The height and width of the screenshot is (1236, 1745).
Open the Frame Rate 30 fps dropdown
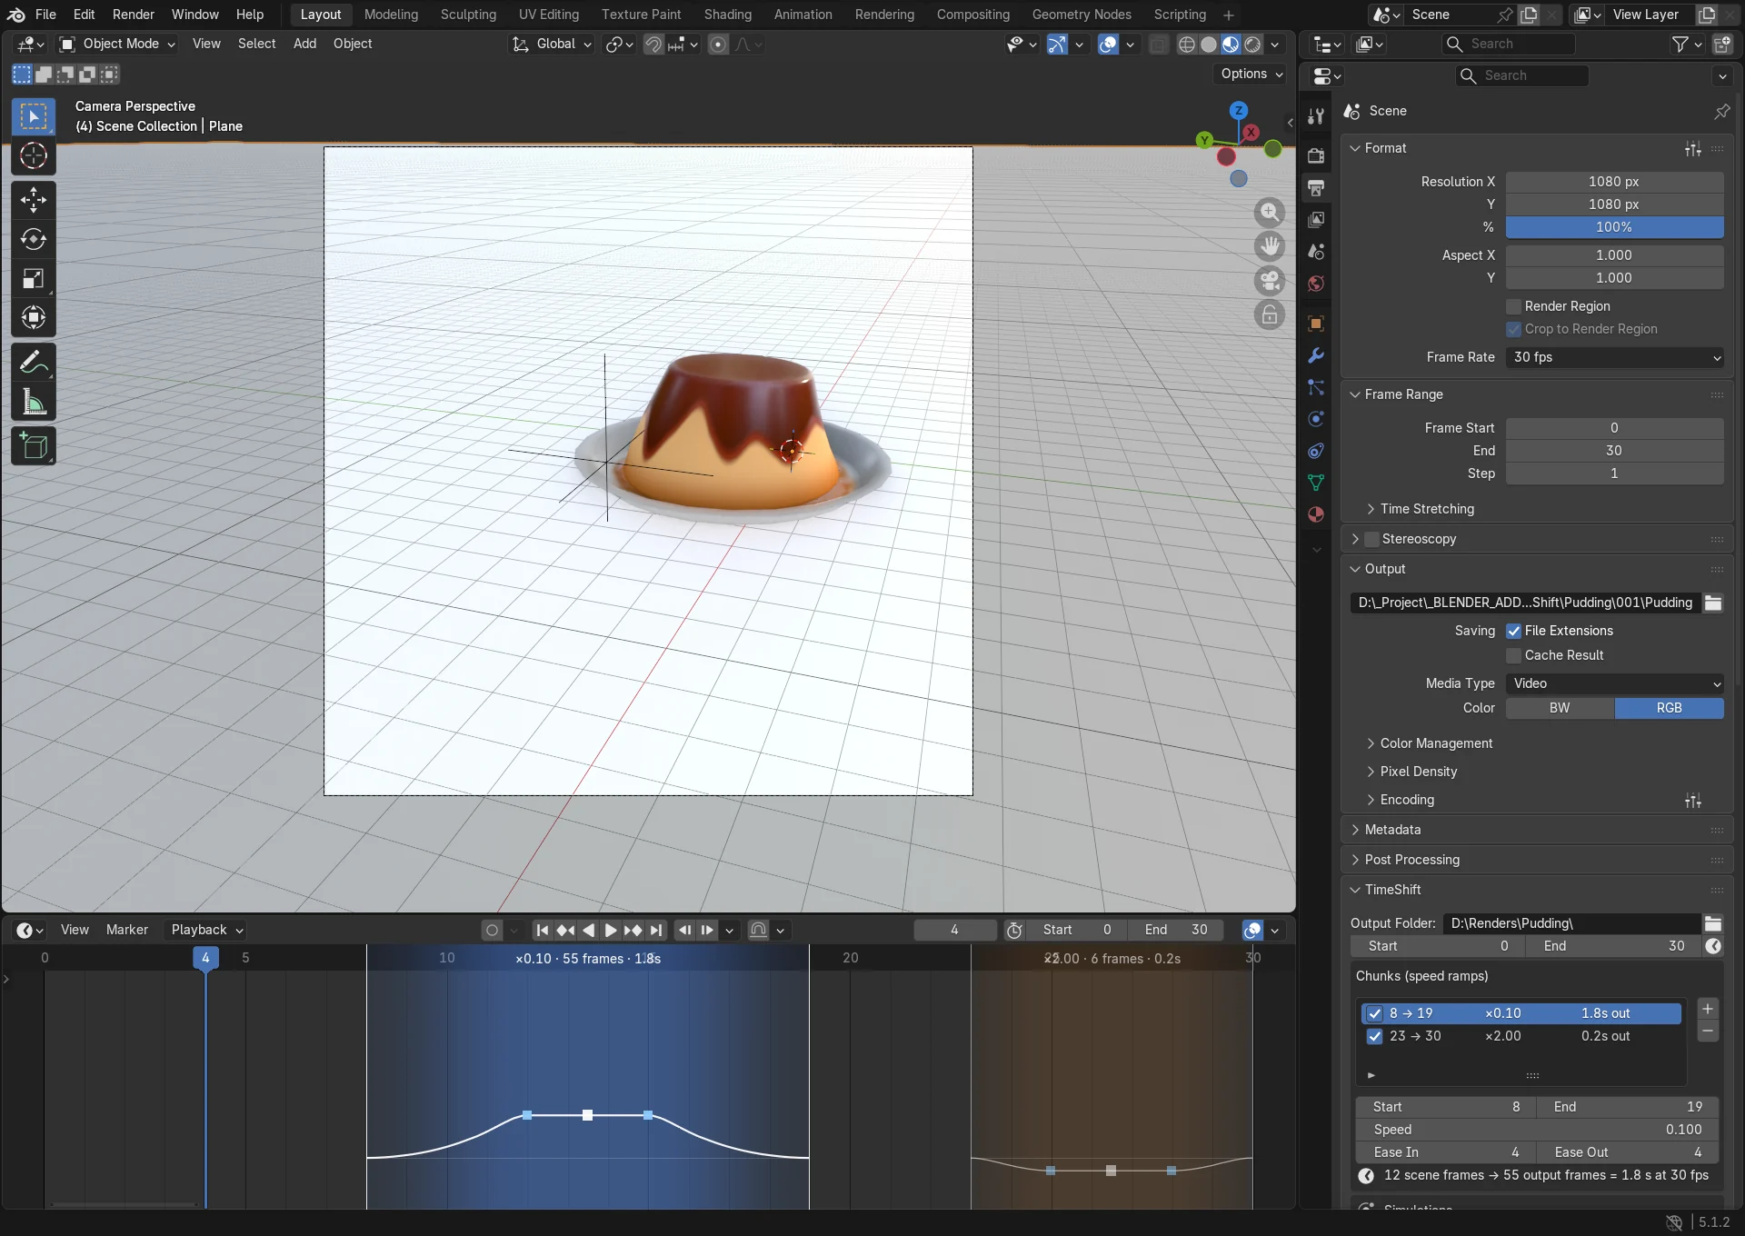(1614, 357)
